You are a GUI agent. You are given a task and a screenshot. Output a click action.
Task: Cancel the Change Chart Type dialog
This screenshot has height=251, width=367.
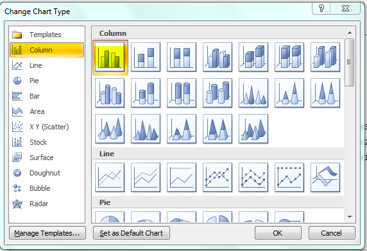[332, 233]
